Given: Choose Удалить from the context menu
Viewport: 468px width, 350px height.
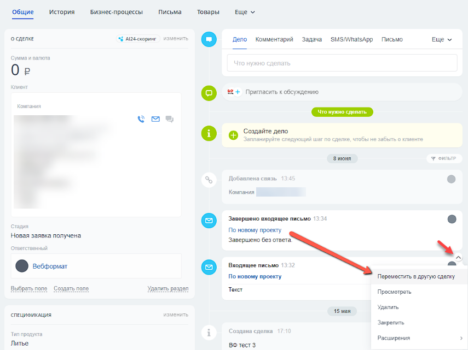Looking at the screenshot, I should (x=388, y=307).
